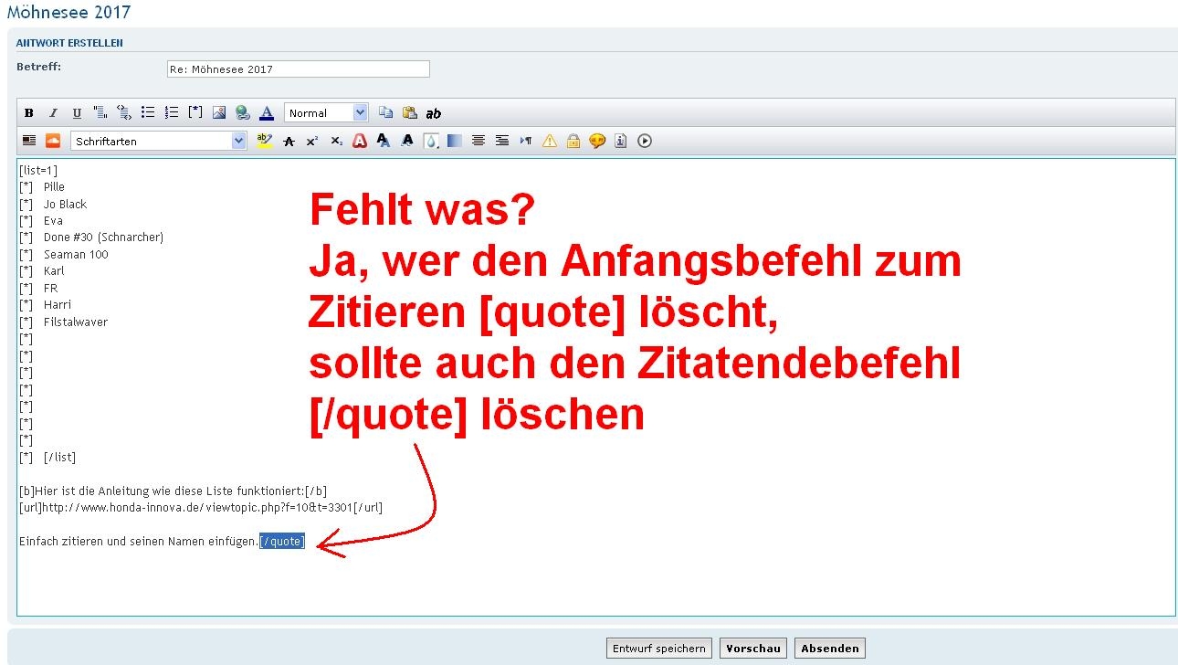
Task: Insert image icon in toolbar
Action: tap(219, 113)
